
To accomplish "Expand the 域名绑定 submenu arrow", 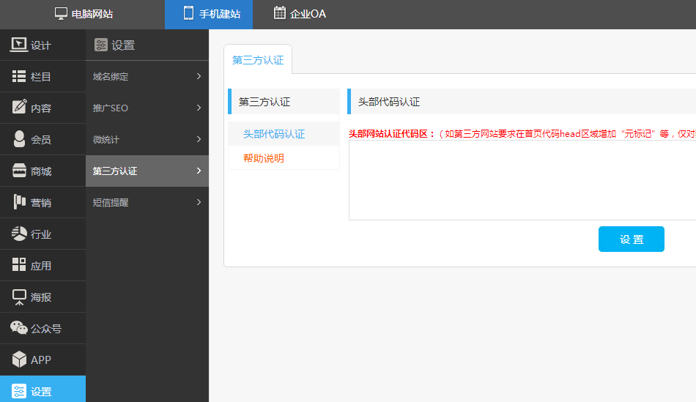I will click(x=199, y=76).
